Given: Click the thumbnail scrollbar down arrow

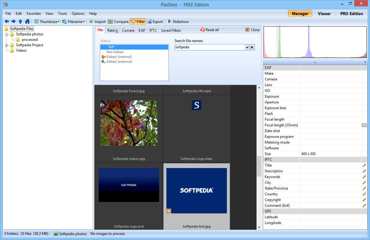Looking at the screenshot, I should [x=259, y=227].
